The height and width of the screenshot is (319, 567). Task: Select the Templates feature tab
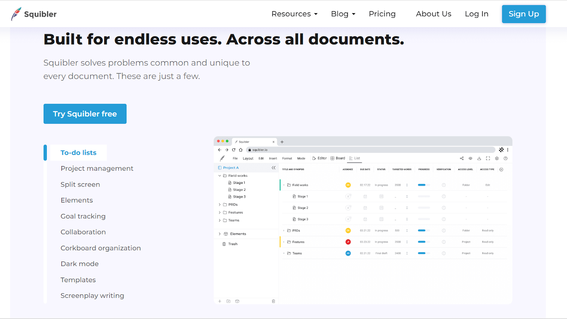click(78, 280)
